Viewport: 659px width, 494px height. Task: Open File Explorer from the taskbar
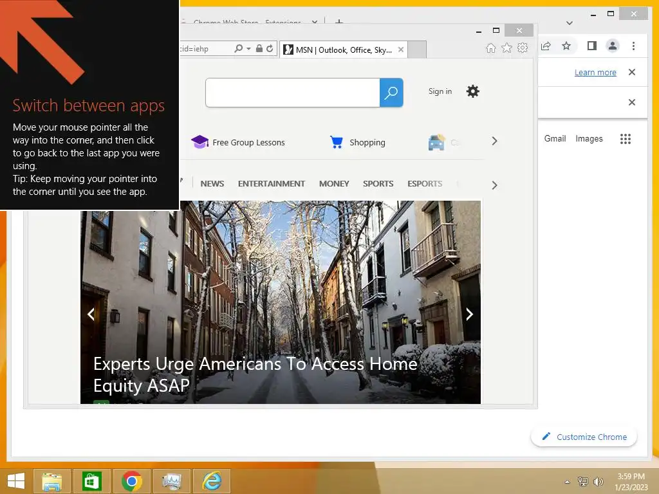(52, 481)
